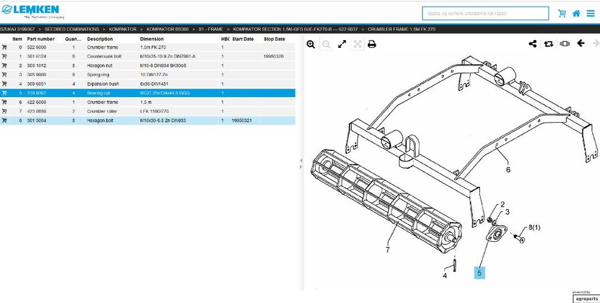The image size is (600, 303).
Task: Click the zoom in magnifier icon
Action: [x=311, y=44]
